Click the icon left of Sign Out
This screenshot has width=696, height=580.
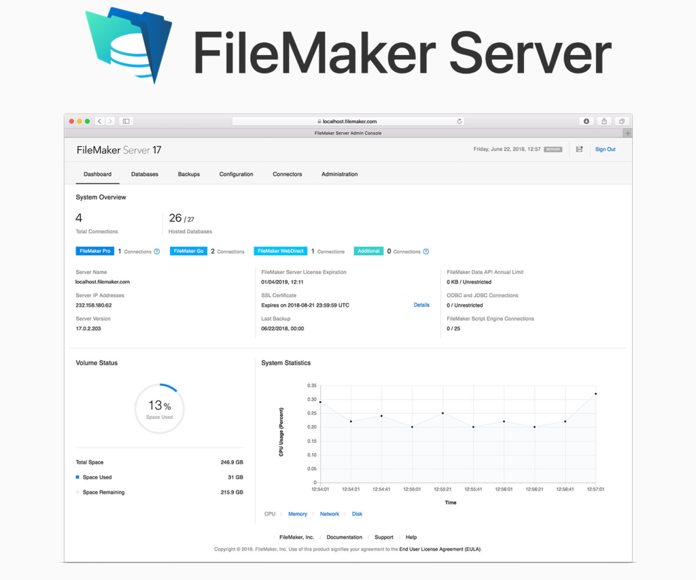[579, 150]
